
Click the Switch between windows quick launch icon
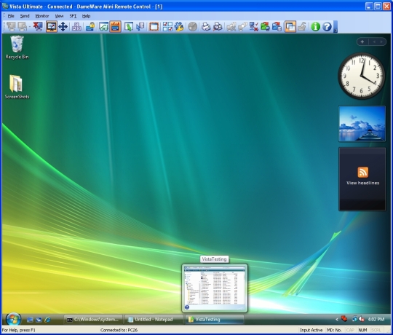39,320
